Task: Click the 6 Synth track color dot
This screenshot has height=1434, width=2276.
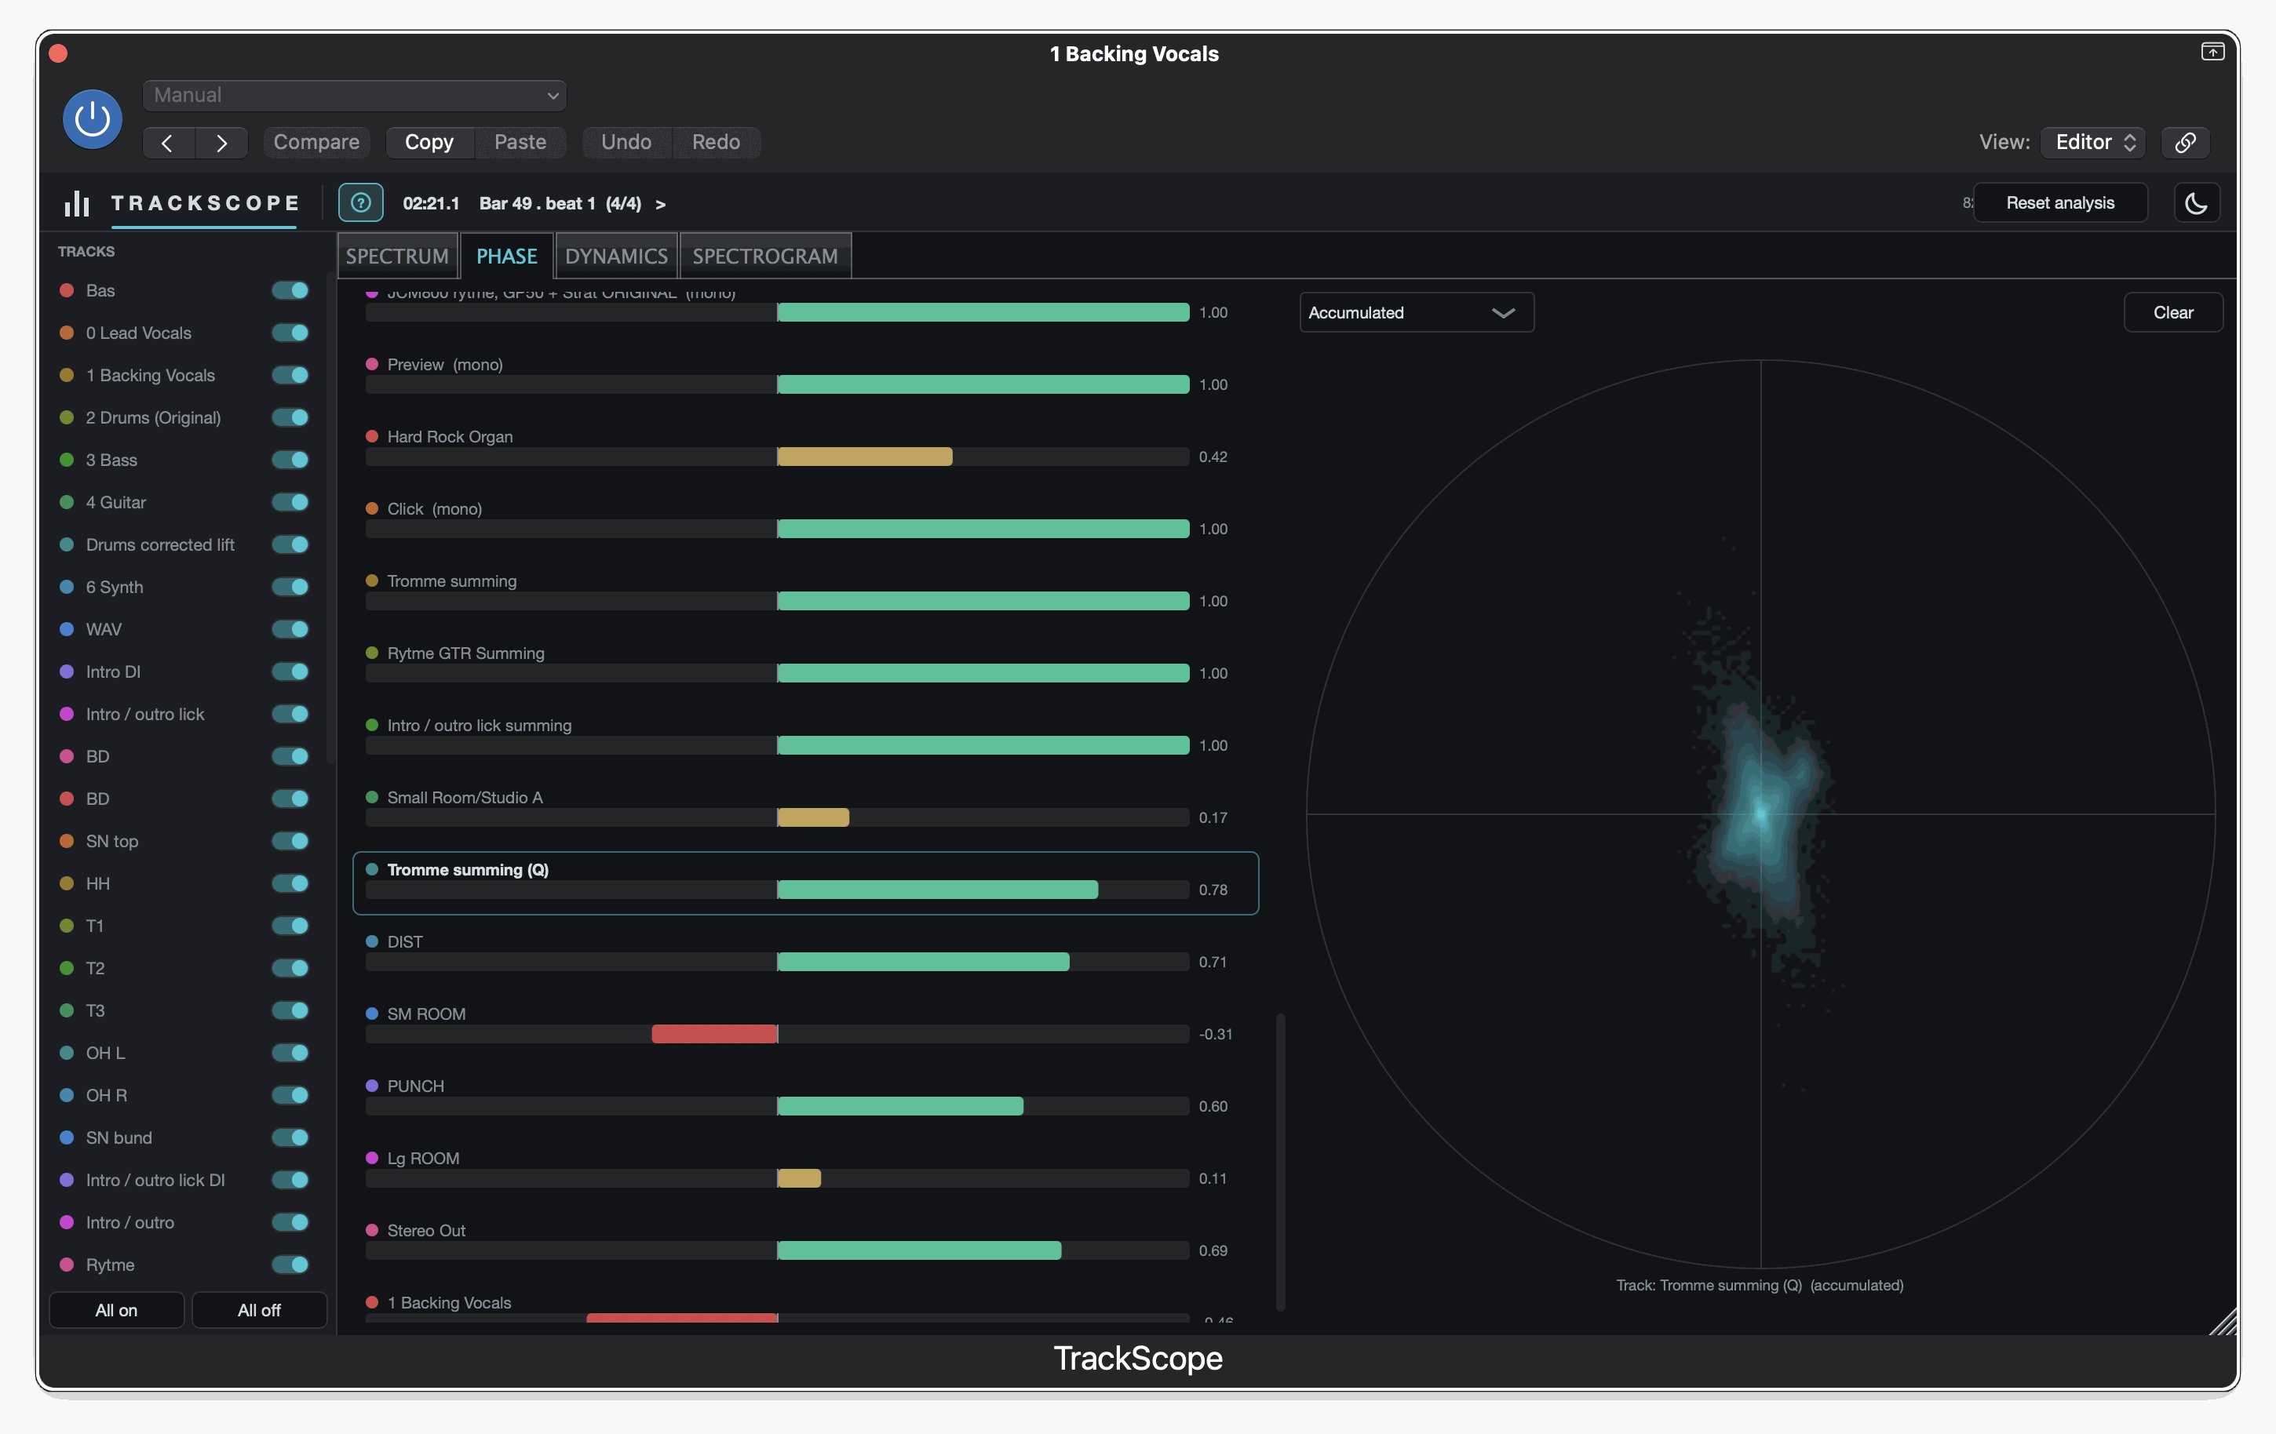Action: pyautogui.click(x=67, y=587)
